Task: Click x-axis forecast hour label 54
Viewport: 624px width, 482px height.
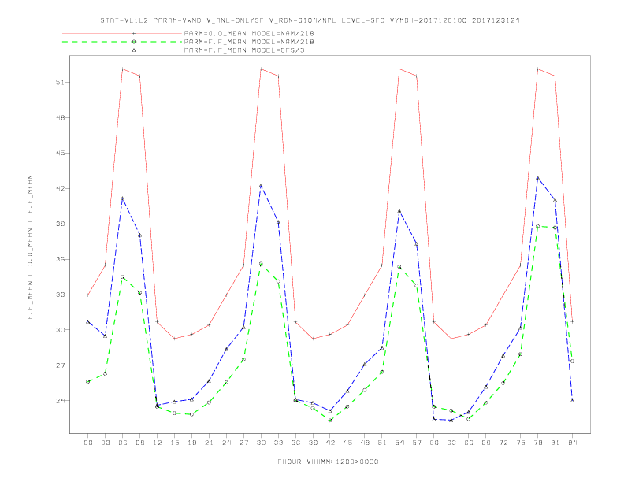Action: [399, 443]
